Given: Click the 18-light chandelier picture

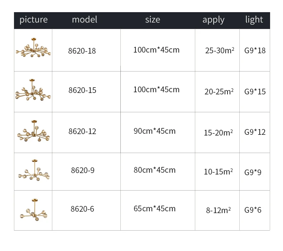Looking at the screenshot, I should [x=33, y=48].
